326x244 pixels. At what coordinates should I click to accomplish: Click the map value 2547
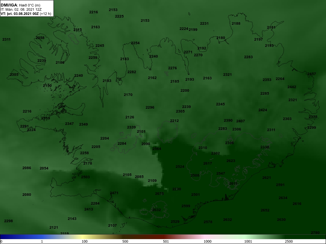point(221,173)
